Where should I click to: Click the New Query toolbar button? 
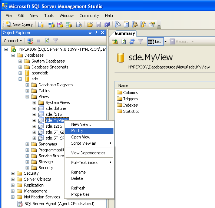19,24
